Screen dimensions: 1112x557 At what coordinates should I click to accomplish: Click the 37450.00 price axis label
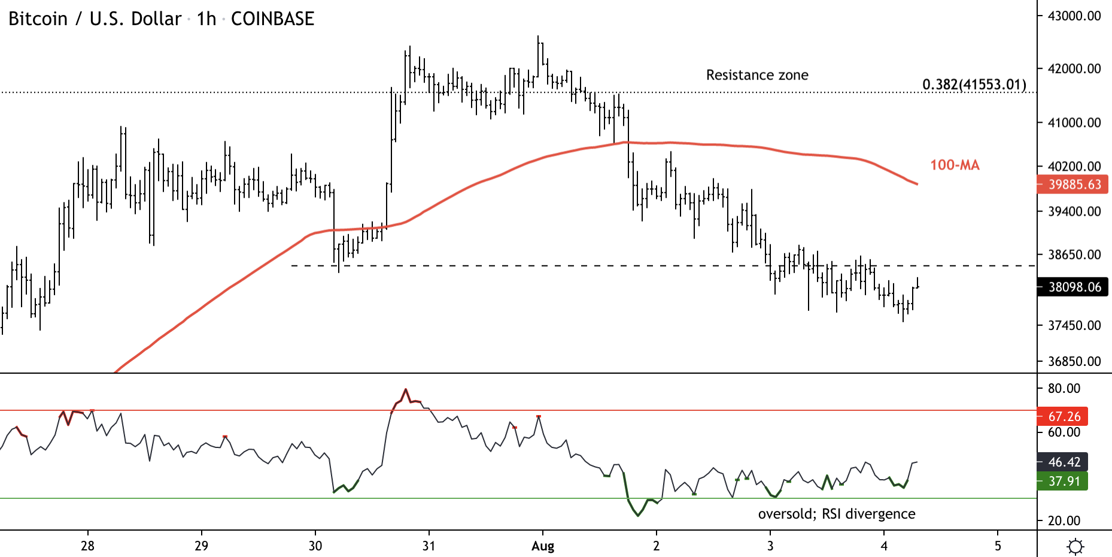coord(1074,325)
